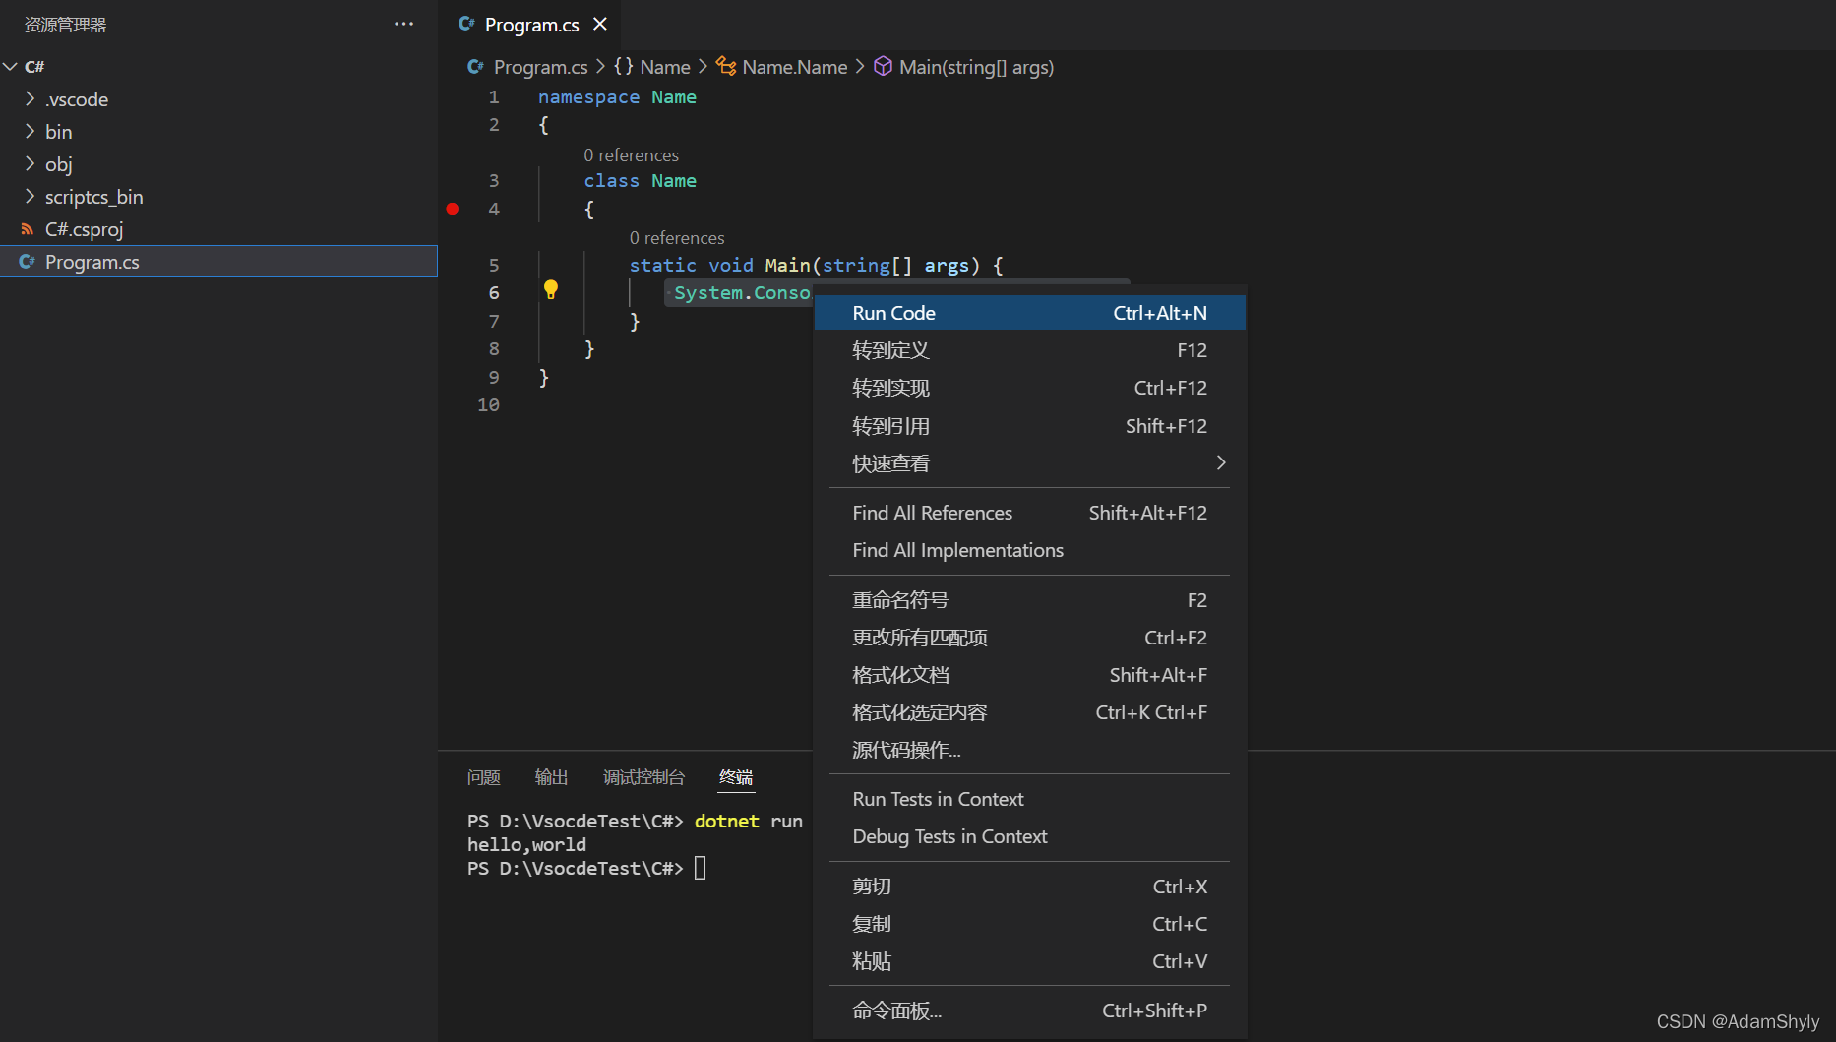Click inside the terminal input line
Screen dimensions: 1836x1042
pyautogui.click(x=701, y=868)
